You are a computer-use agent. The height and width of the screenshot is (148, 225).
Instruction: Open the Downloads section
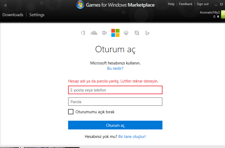pyautogui.click(x=13, y=15)
